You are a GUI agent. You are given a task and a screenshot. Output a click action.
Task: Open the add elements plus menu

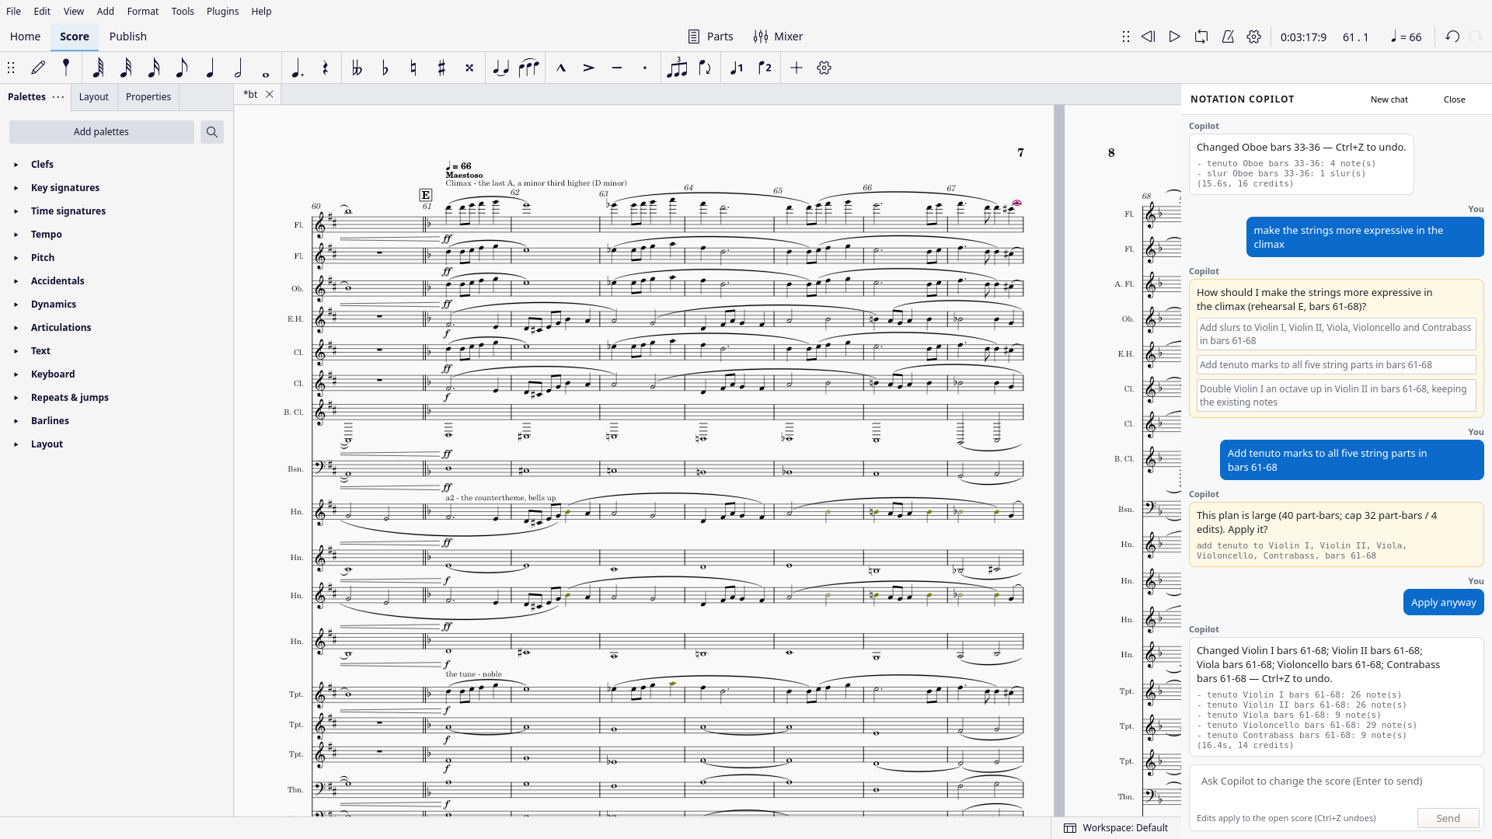[797, 68]
